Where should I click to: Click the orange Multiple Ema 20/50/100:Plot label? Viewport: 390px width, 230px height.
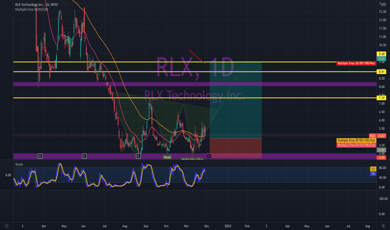pyautogui.click(x=356, y=141)
